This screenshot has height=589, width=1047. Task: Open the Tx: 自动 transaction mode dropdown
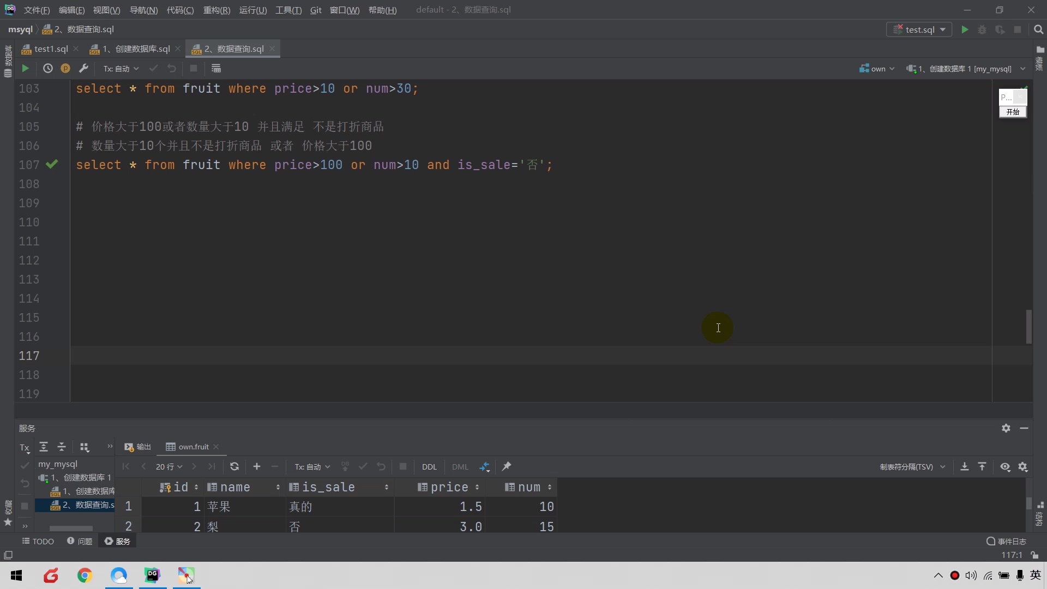(311, 467)
